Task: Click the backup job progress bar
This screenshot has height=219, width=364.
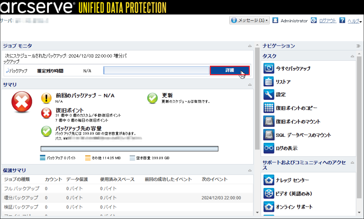Action: pyautogui.click(x=156, y=70)
